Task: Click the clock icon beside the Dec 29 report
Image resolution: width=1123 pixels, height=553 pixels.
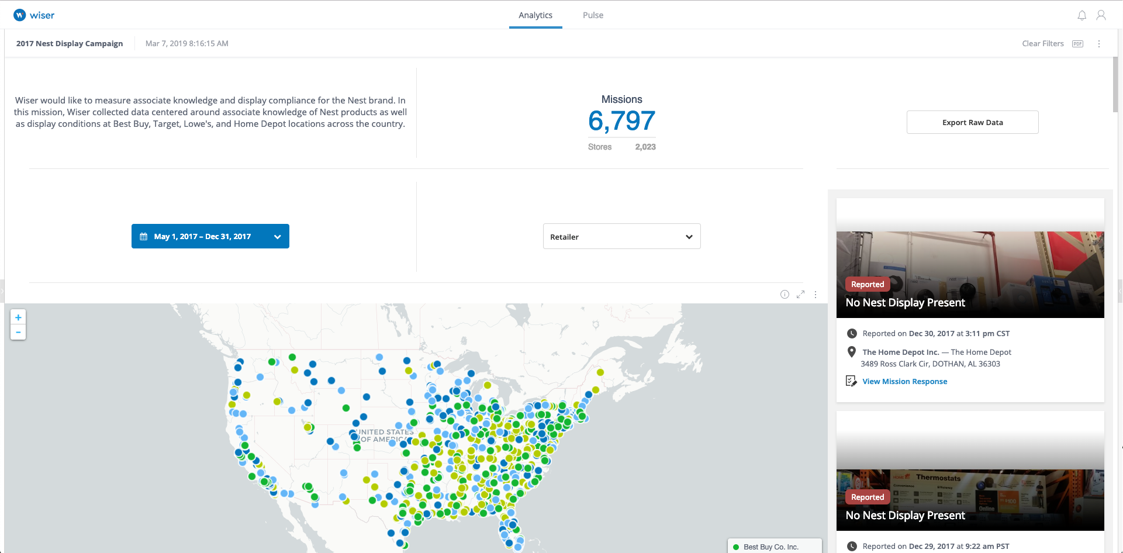Action: pyautogui.click(x=852, y=547)
